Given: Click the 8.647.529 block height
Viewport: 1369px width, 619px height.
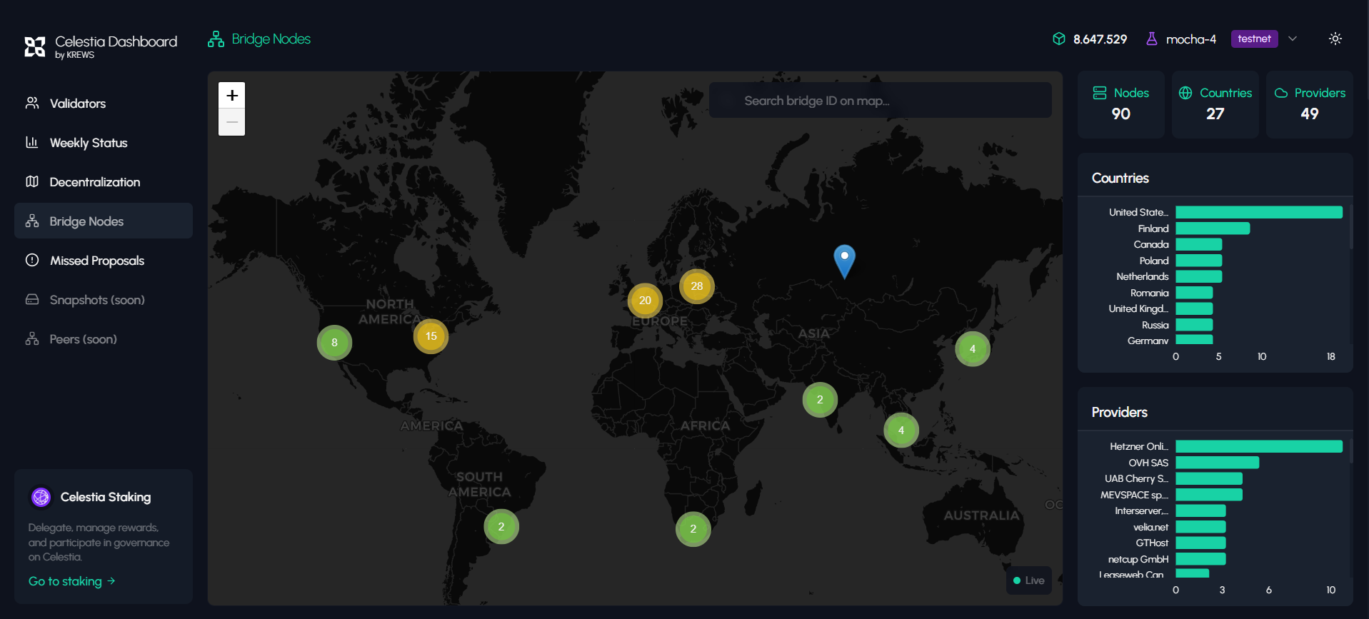Looking at the screenshot, I should click(x=1100, y=39).
